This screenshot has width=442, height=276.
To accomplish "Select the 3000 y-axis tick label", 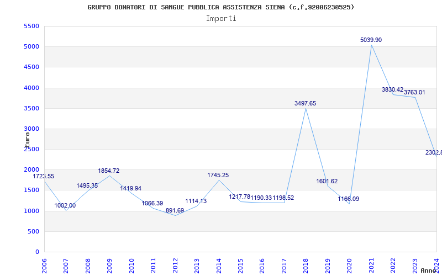I will pos(31,129).
